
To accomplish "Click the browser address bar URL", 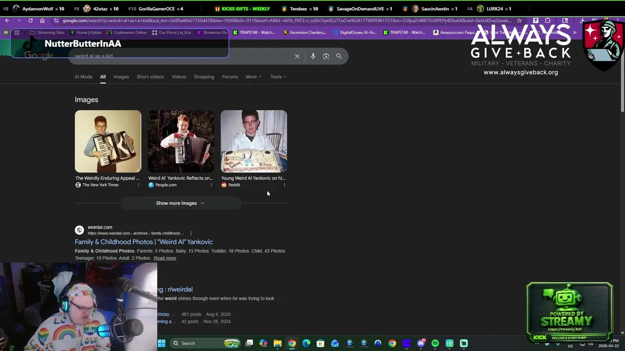I will (287, 20).
